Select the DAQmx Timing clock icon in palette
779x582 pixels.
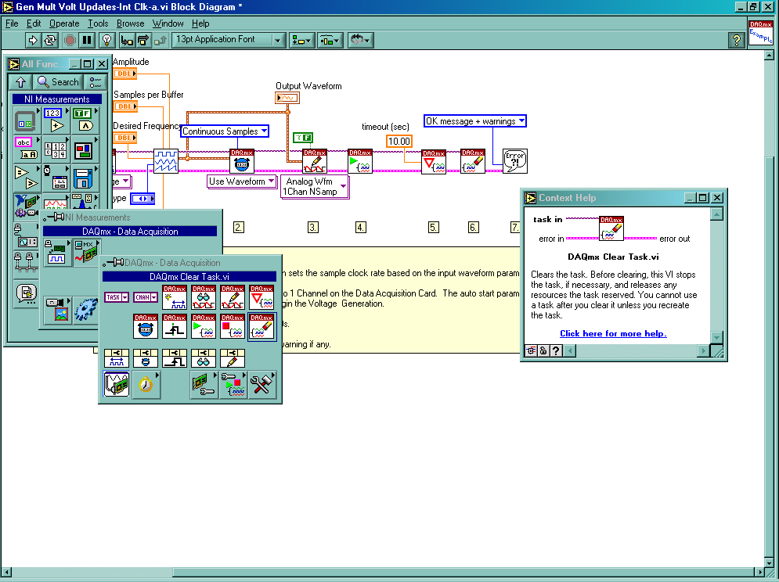(x=146, y=325)
